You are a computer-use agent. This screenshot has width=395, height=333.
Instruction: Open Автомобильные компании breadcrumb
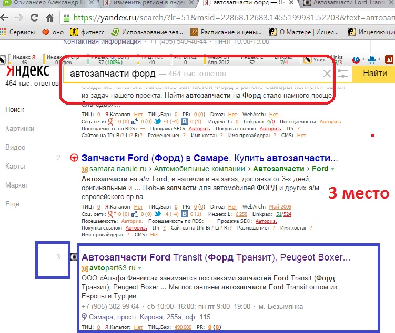pos(199,169)
